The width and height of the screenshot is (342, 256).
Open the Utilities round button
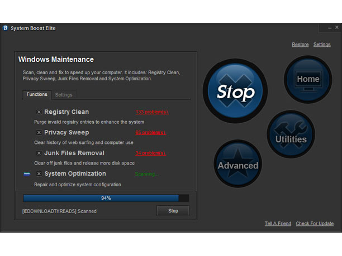tap(291, 134)
